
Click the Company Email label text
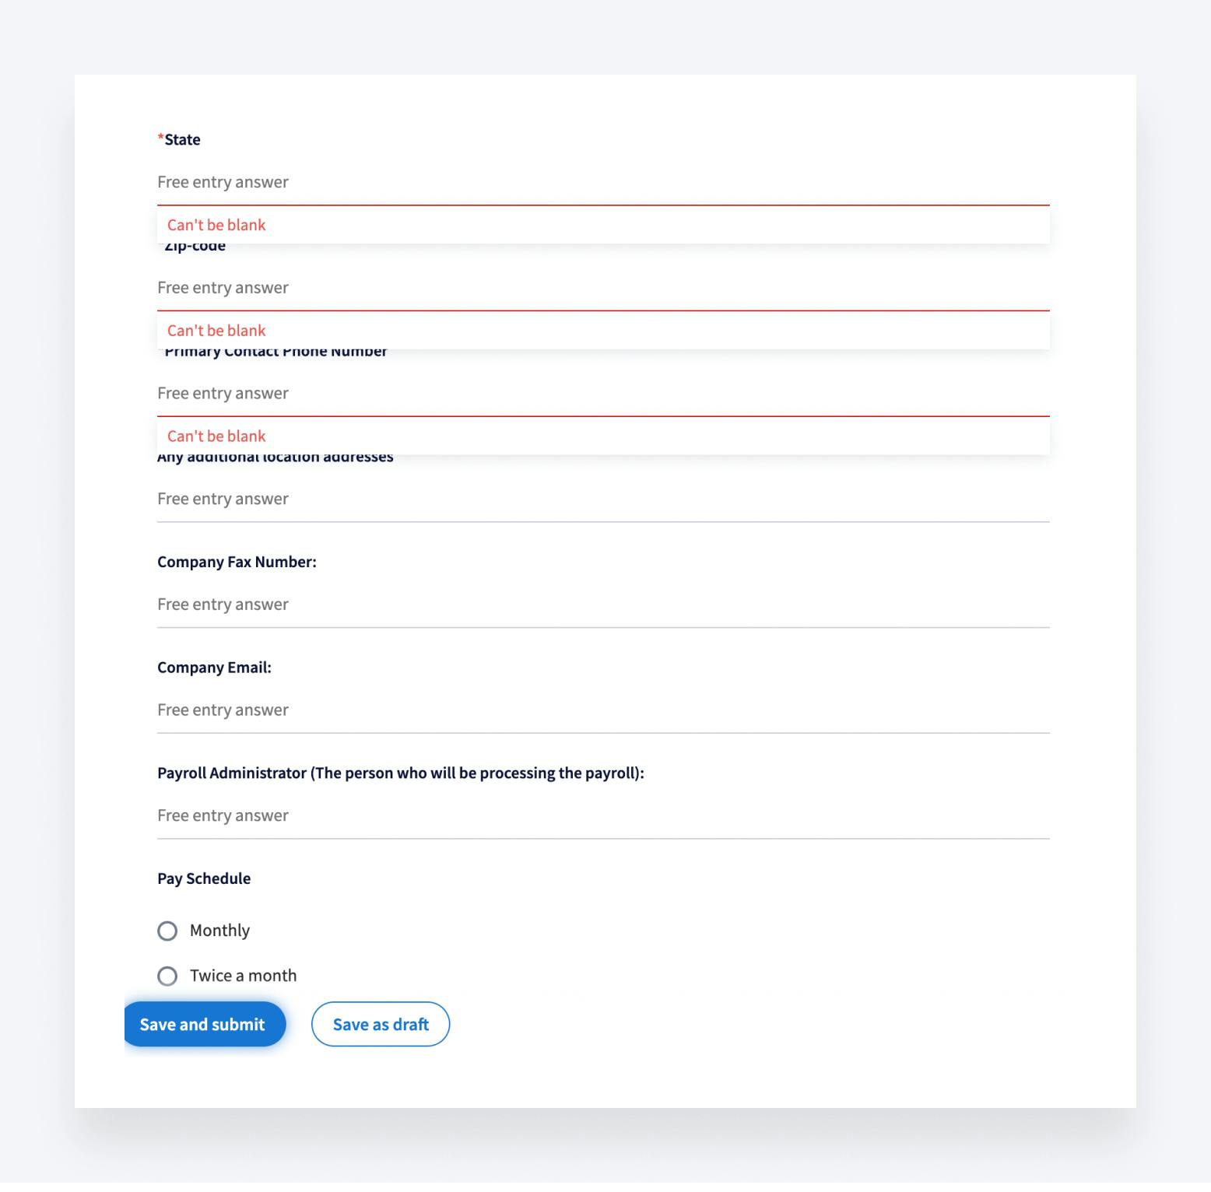point(214,668)
